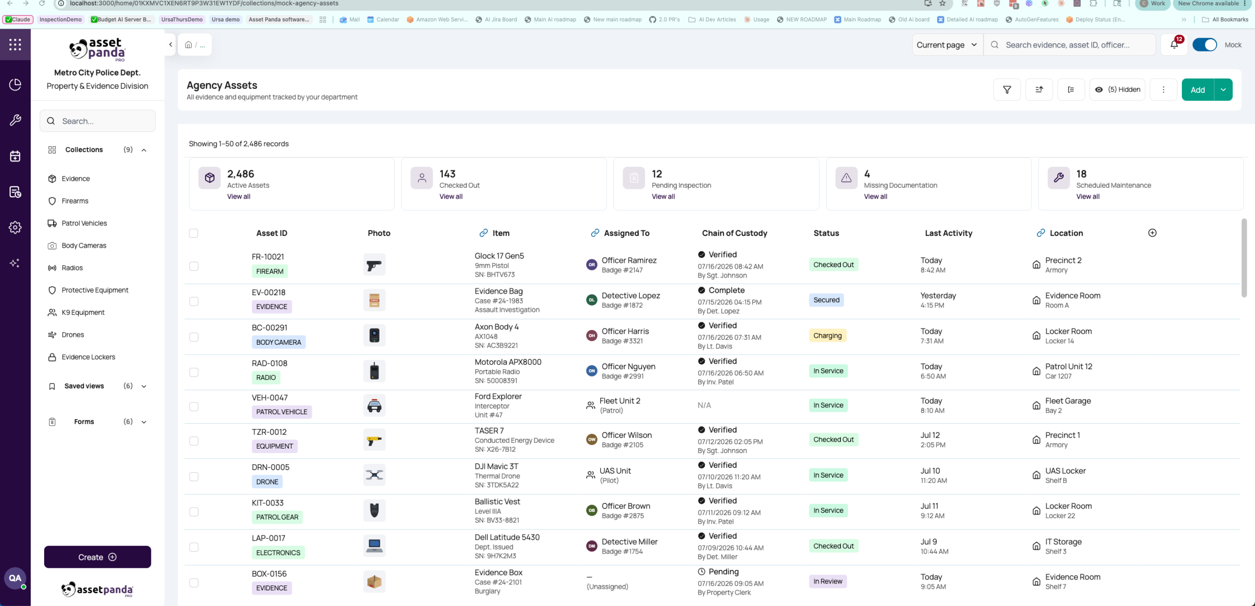Click the Chrome bookmark star icon
Screen dimensions: 1255x606
(942, 3)
